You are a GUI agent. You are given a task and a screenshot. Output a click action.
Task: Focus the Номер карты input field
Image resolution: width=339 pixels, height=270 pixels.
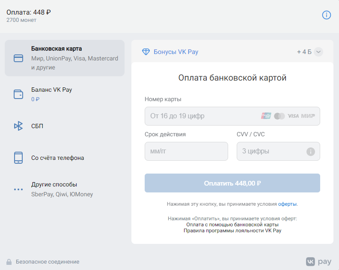pyautogui.click(x=232, y=116)
